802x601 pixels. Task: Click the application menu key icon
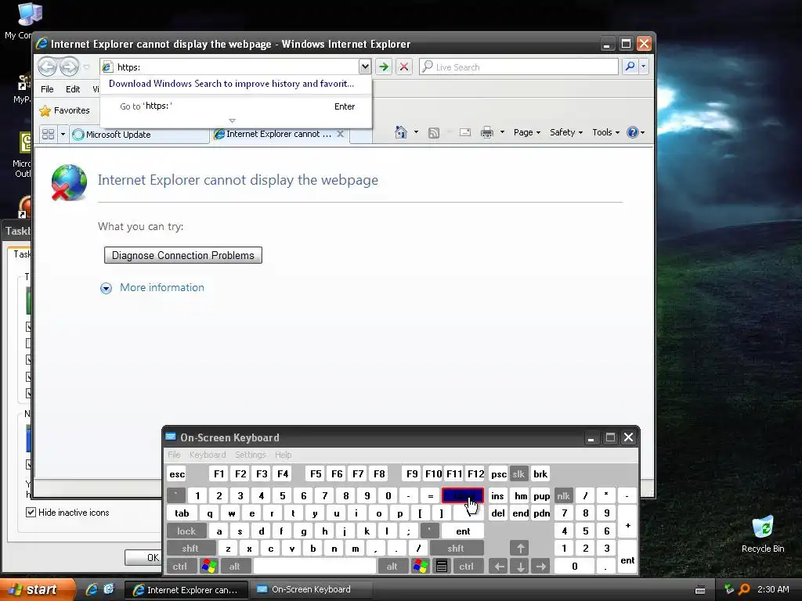(442, 567)
